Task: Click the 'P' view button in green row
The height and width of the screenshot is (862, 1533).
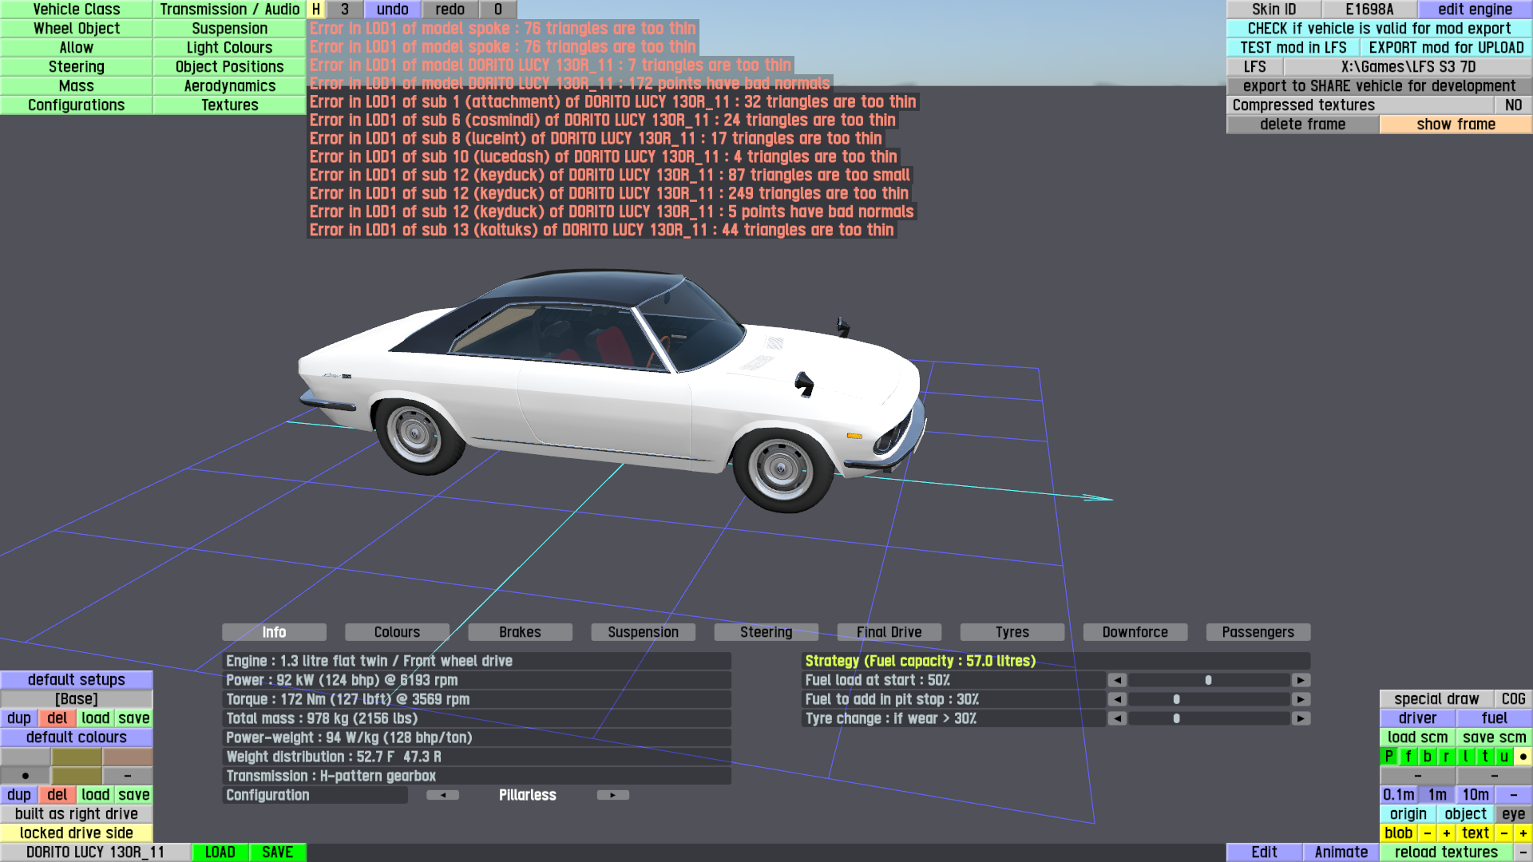Action: [x=1388, y=757]
